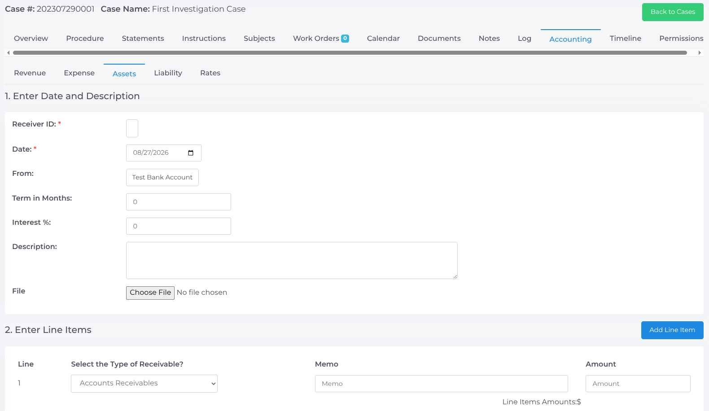Screen dimensions: 709x411
Task: Switch to the Procedure tab
Action: click(x=85, y=39)
